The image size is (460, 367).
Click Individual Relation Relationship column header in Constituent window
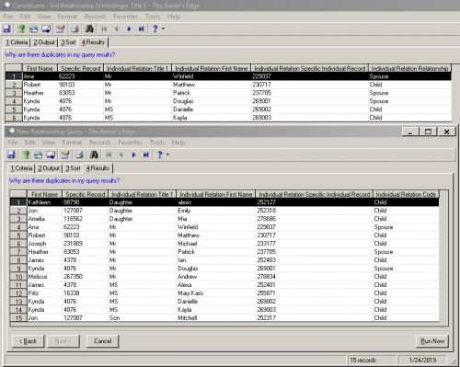(x=409, y=68)
